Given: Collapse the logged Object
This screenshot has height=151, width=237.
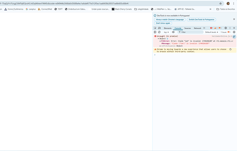Looking at the screenshot, I should pos(158,39).
